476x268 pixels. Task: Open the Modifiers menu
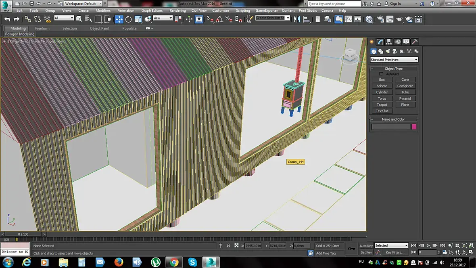click(103, 10)
